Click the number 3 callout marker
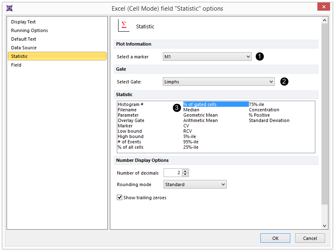335x251 pixels. (x=177, y=108)
